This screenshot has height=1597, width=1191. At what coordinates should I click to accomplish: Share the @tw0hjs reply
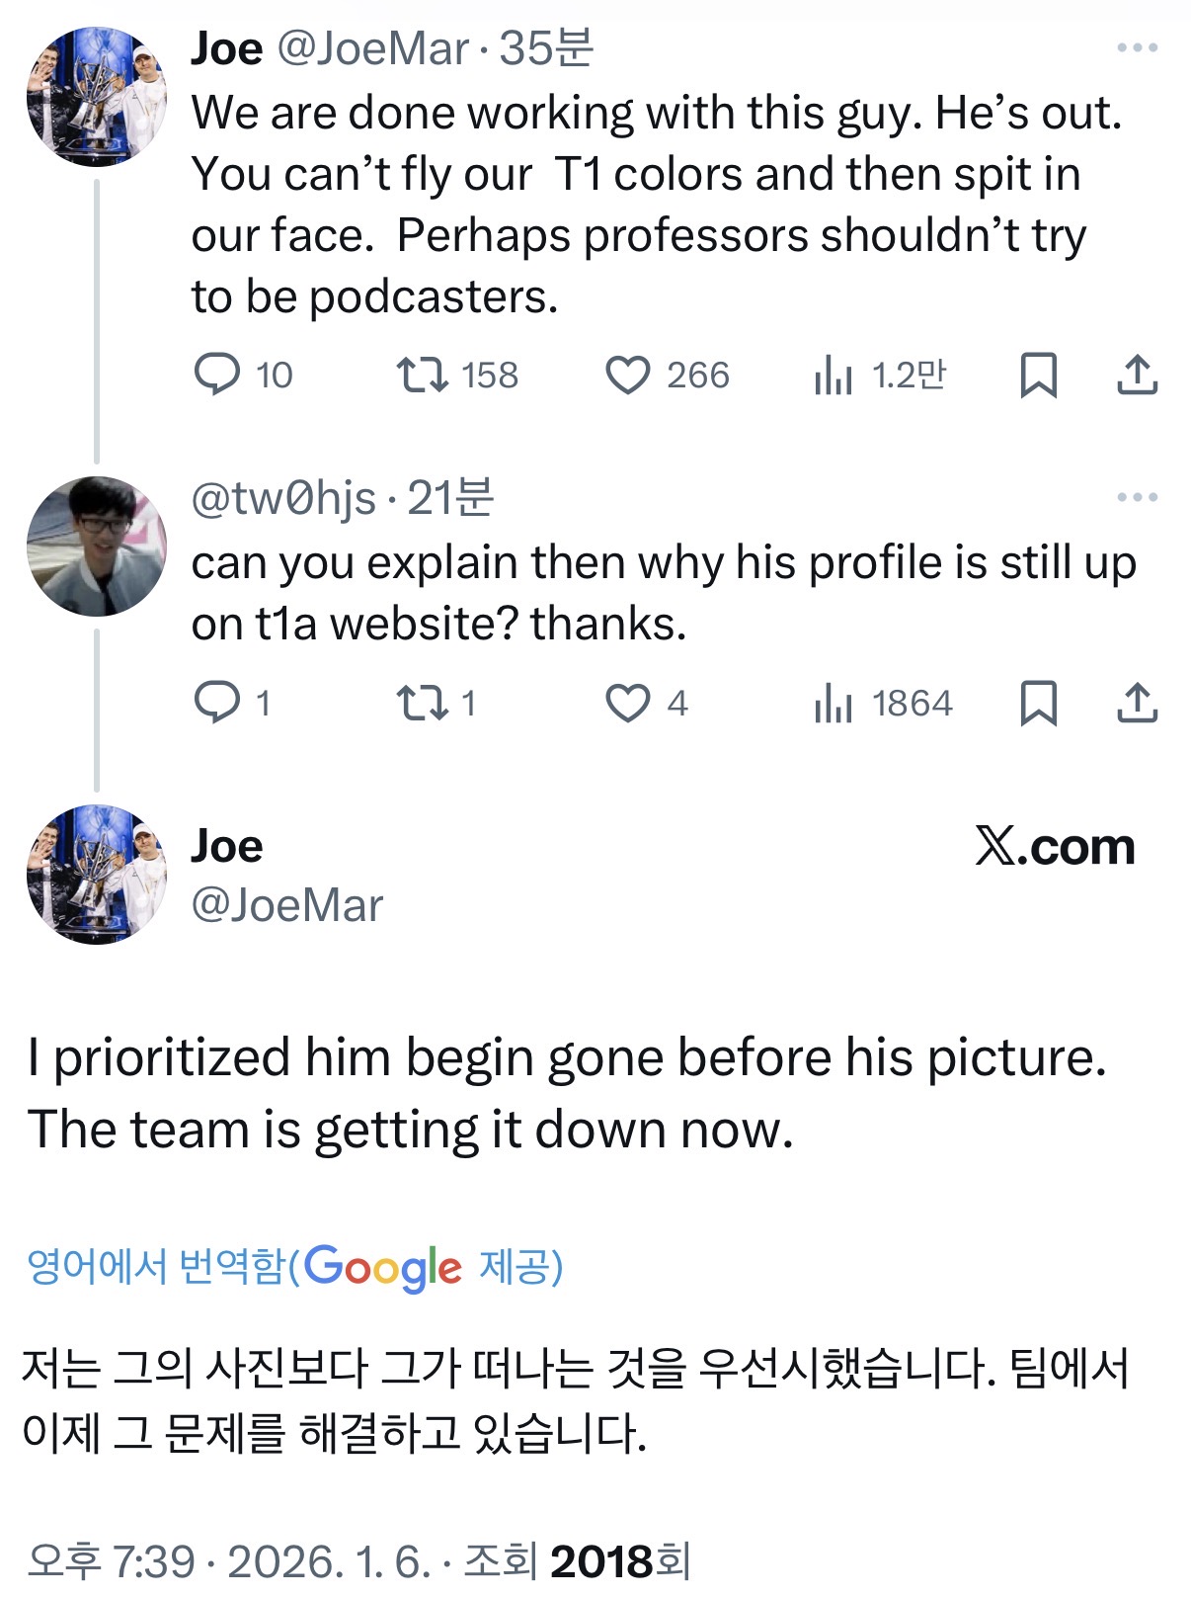(1137, 703)
